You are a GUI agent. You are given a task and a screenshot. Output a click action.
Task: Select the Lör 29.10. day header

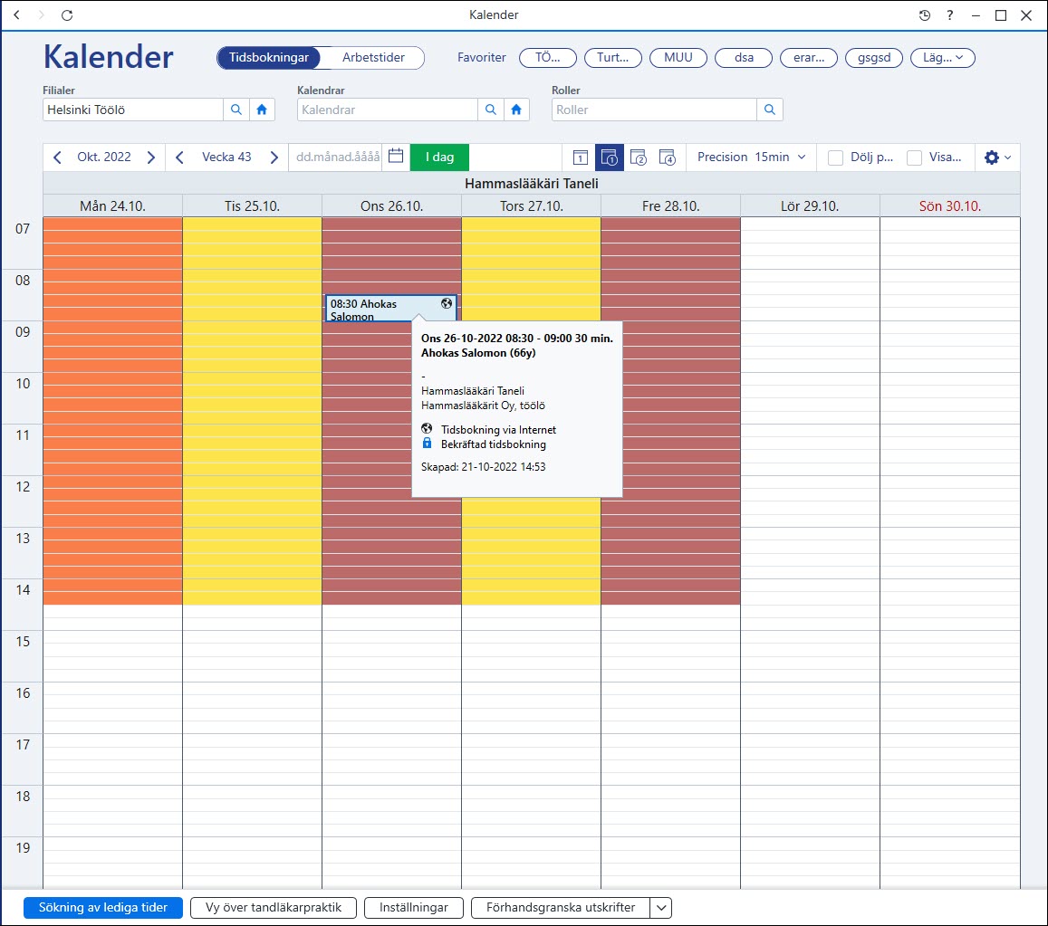point(810,205)
